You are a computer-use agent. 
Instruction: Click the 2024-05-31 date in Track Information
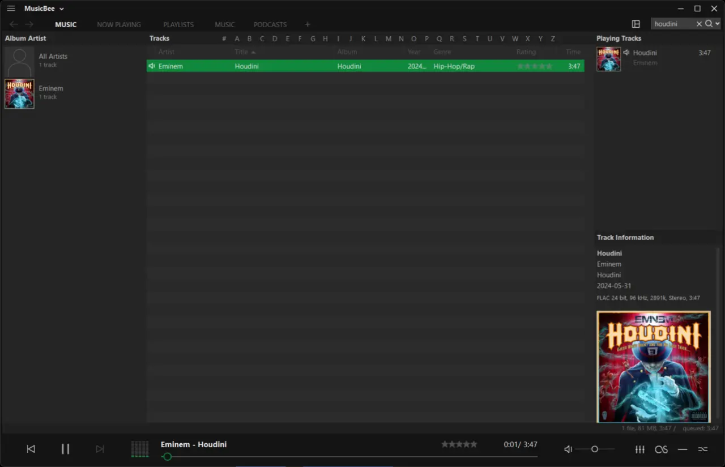pyautogui.click(x=614, y=286)
